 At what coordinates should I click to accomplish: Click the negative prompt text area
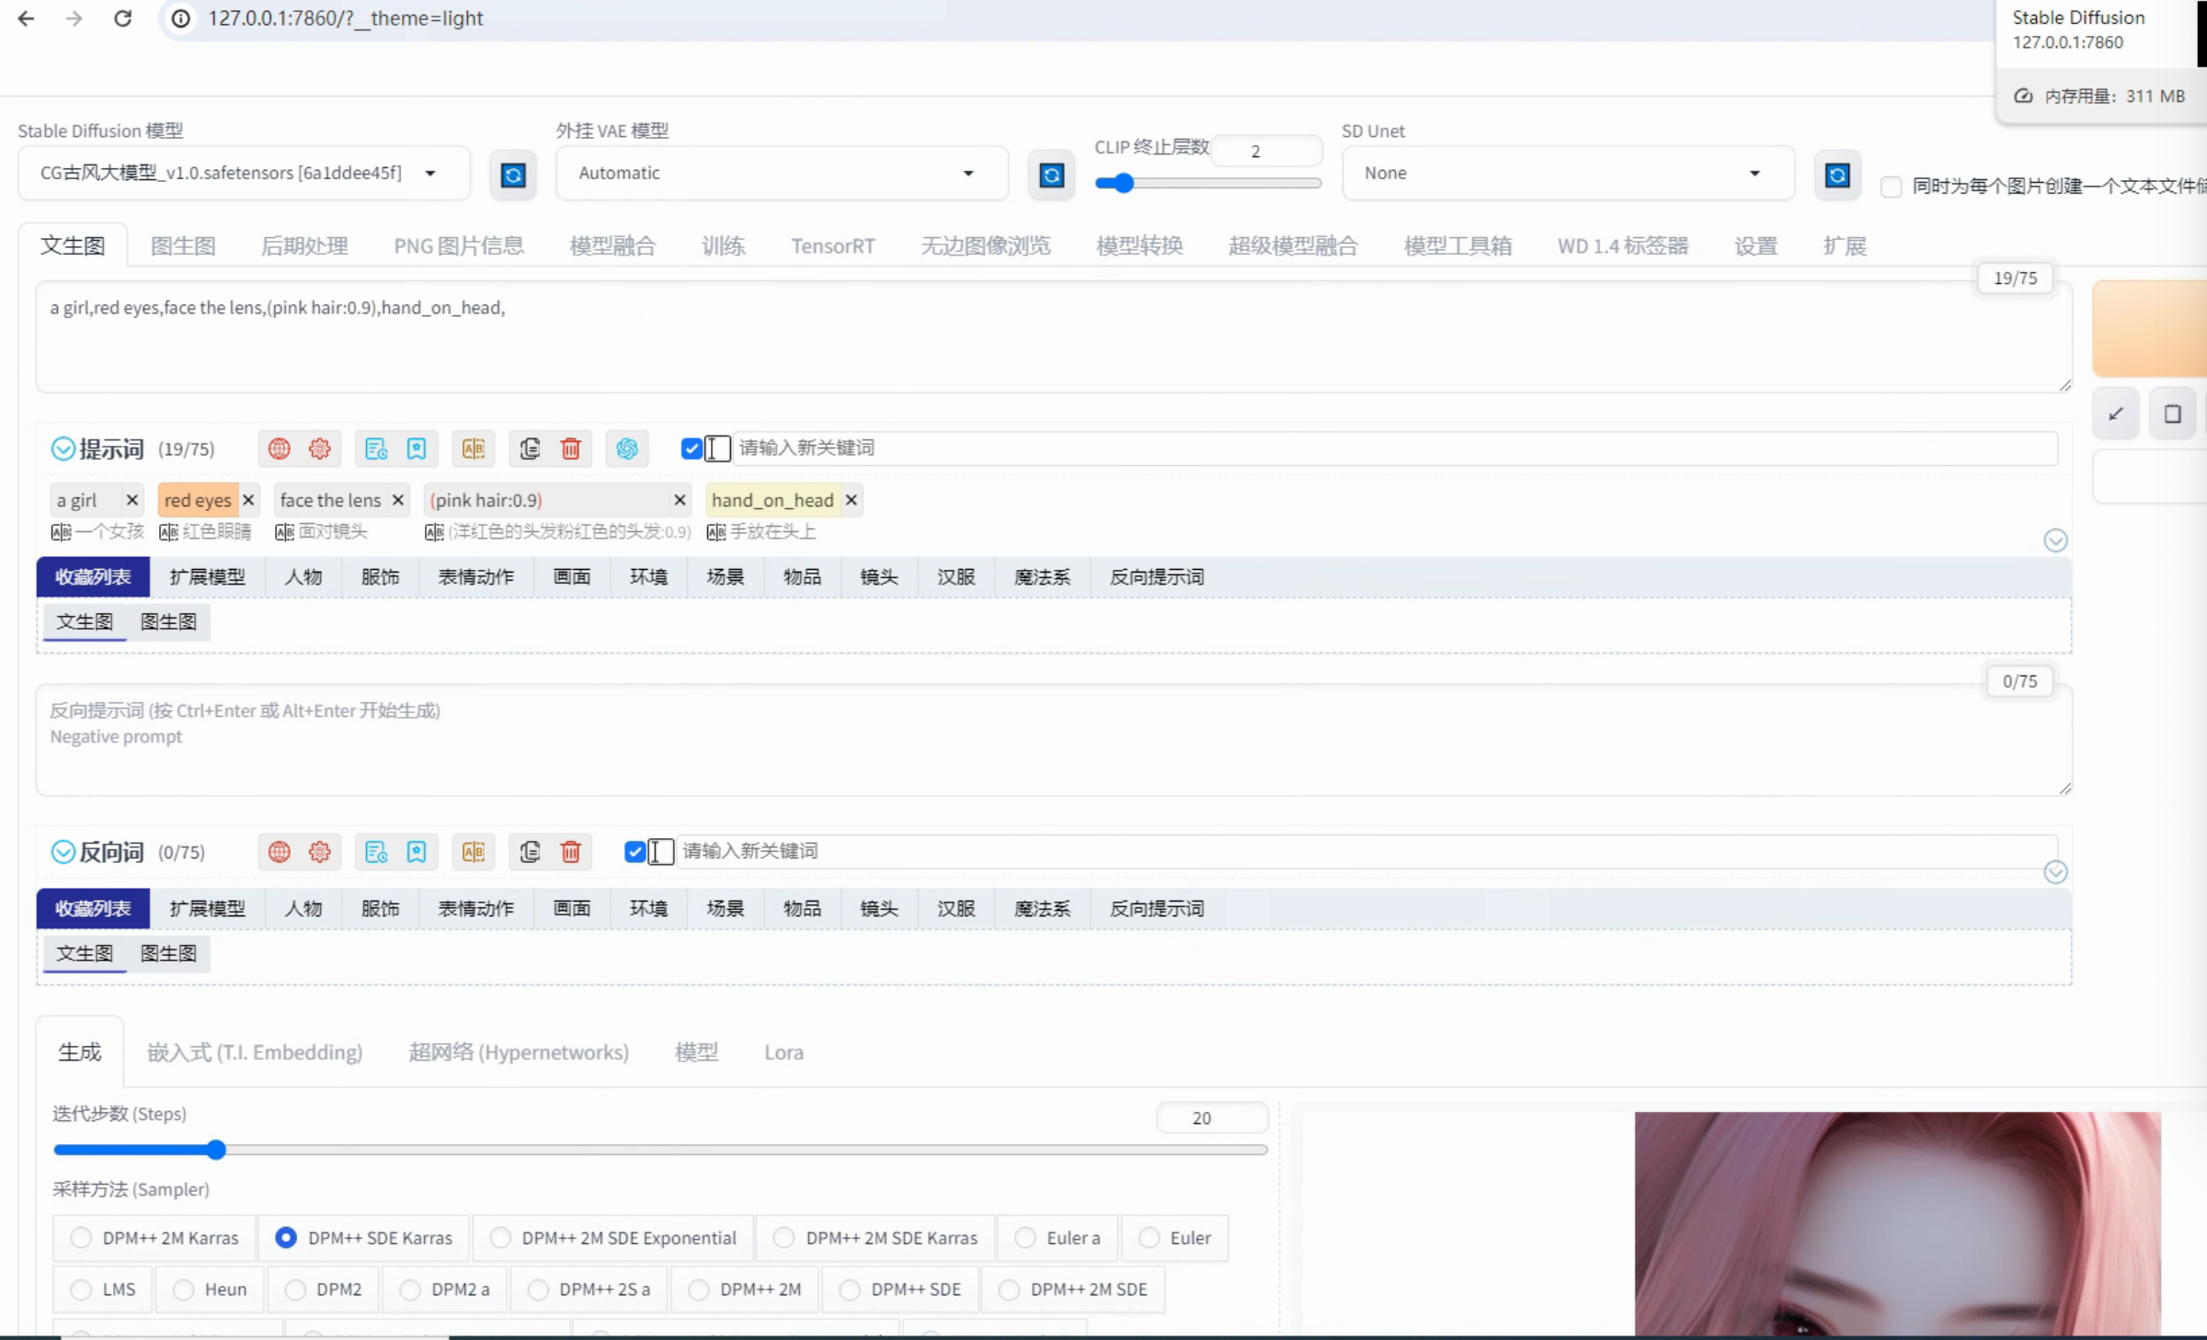click(1012, 744)
